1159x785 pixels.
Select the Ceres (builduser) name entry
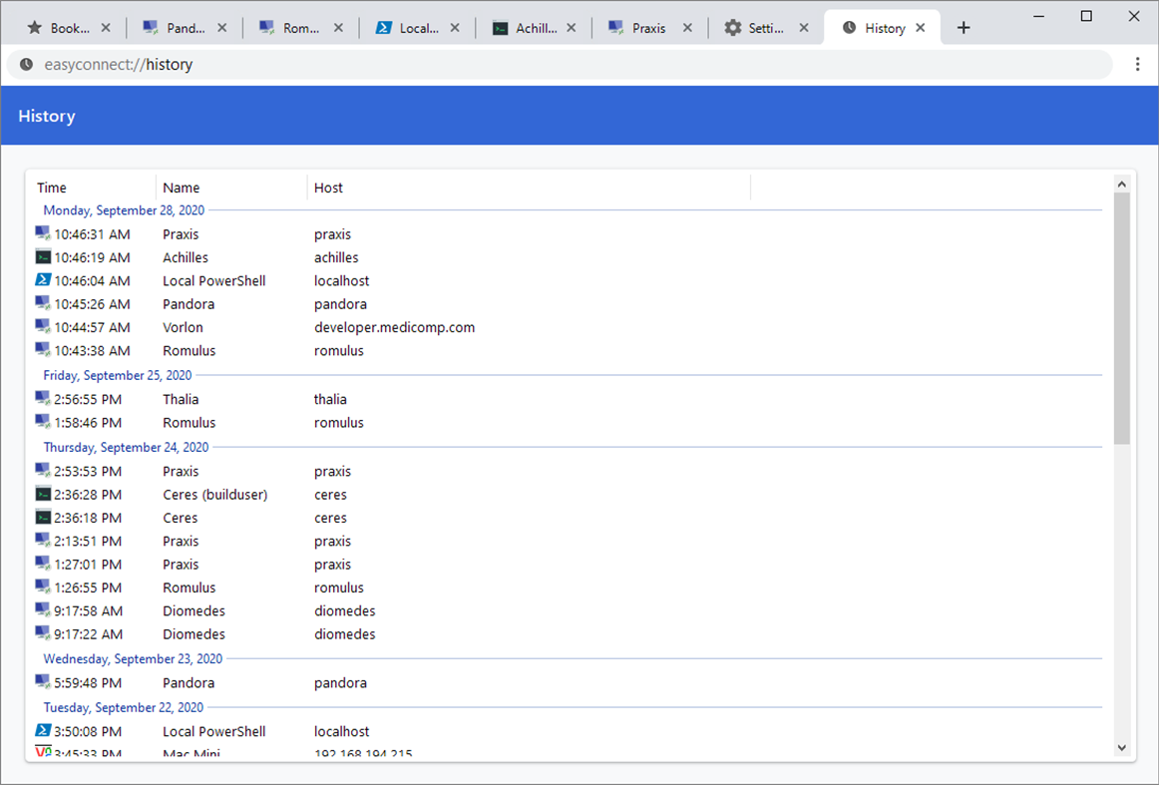[x=215, y=495]
